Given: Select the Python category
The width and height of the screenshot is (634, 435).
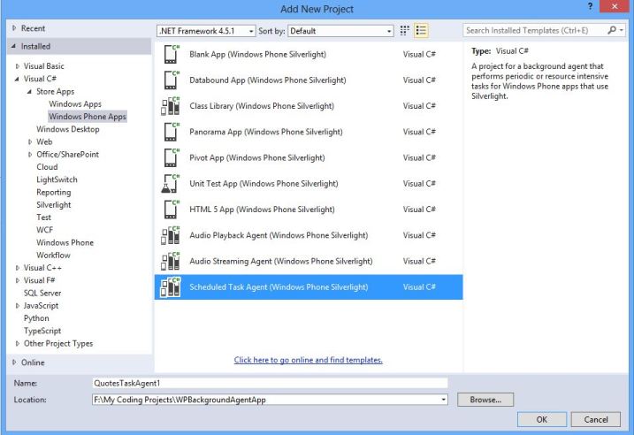Looking at the screenshot, I should pyautogui.click(x=36, y=318).
